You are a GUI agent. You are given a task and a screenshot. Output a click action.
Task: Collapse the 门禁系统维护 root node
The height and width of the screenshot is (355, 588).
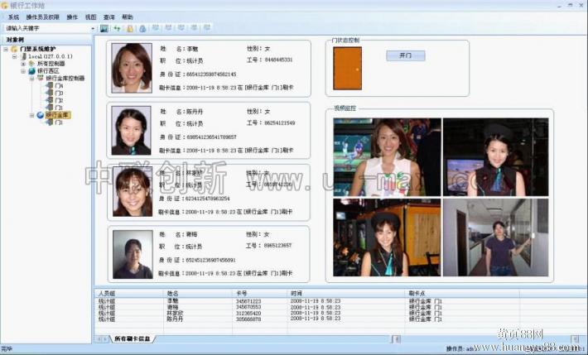[x=6, y=49]
